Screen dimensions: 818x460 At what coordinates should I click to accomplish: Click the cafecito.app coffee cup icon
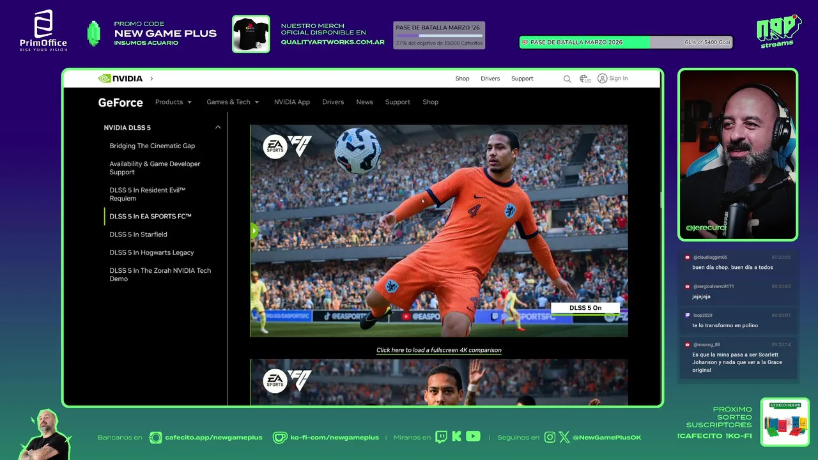[x=155, y=438]
